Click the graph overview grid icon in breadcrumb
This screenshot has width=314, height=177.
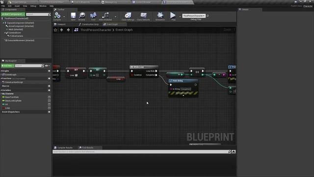pyautogui.click(x=76, y=30)
